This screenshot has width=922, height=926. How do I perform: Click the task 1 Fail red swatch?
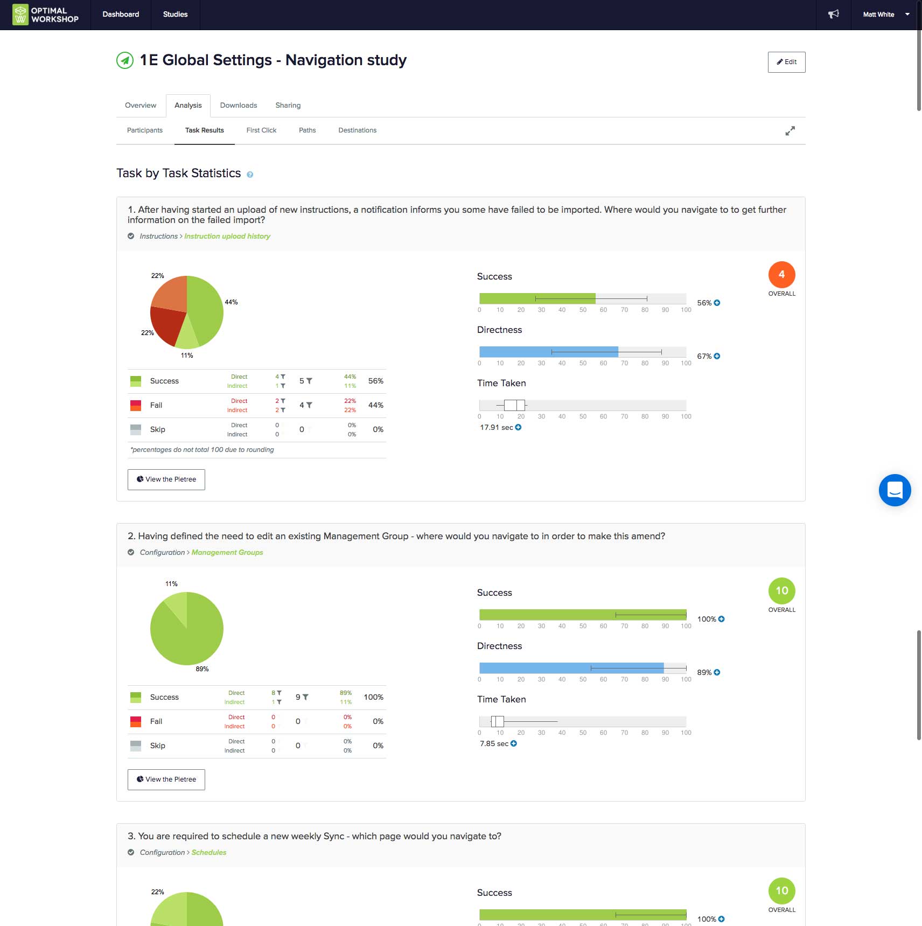point(136,406)
